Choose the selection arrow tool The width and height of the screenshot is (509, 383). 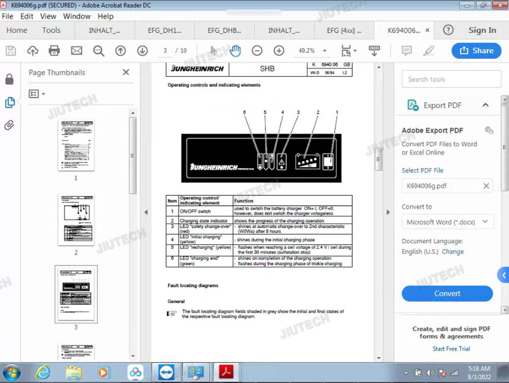coord(213,51)
